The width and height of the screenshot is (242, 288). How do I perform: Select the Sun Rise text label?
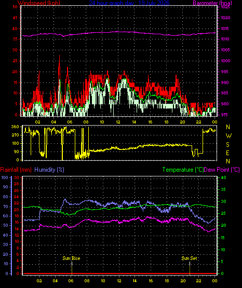71,258
